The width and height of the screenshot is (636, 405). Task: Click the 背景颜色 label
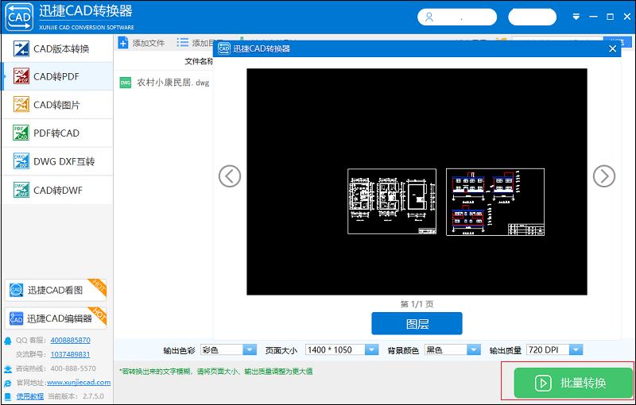tap(403, 350)
